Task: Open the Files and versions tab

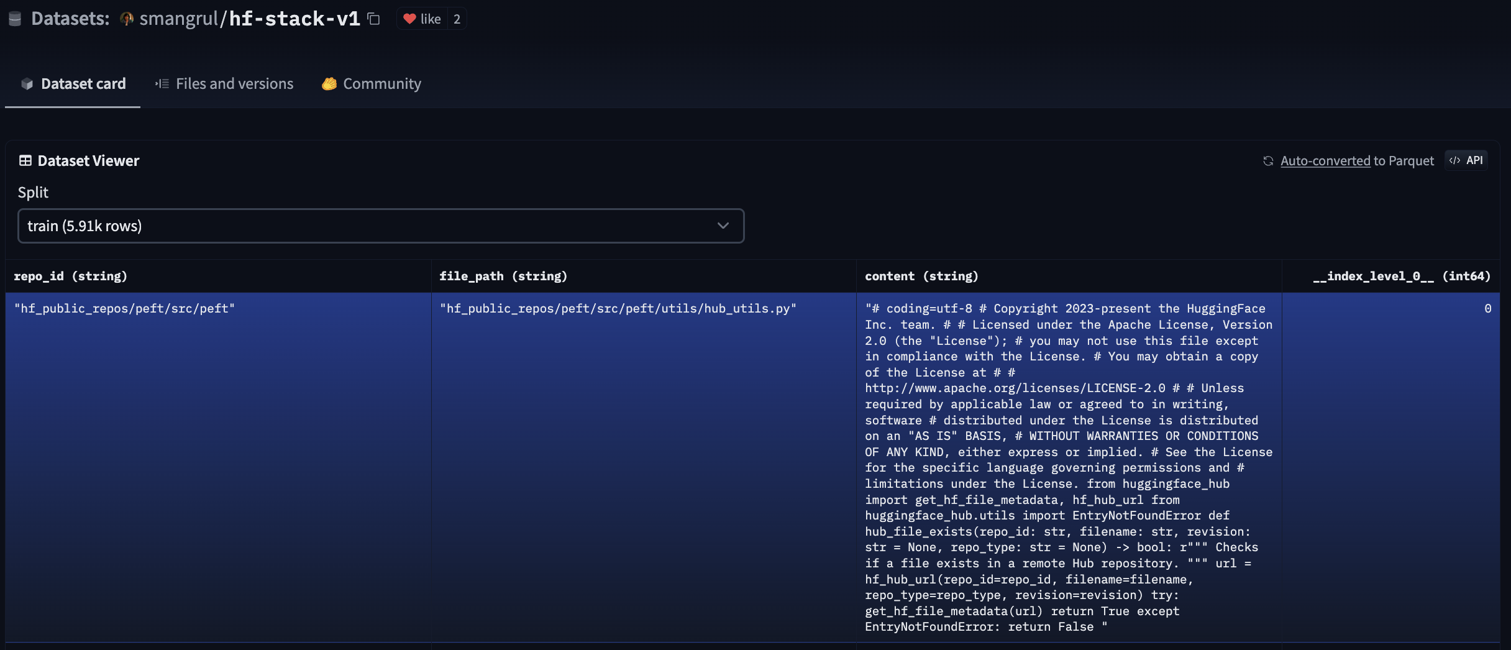Action: coord(224,84)
